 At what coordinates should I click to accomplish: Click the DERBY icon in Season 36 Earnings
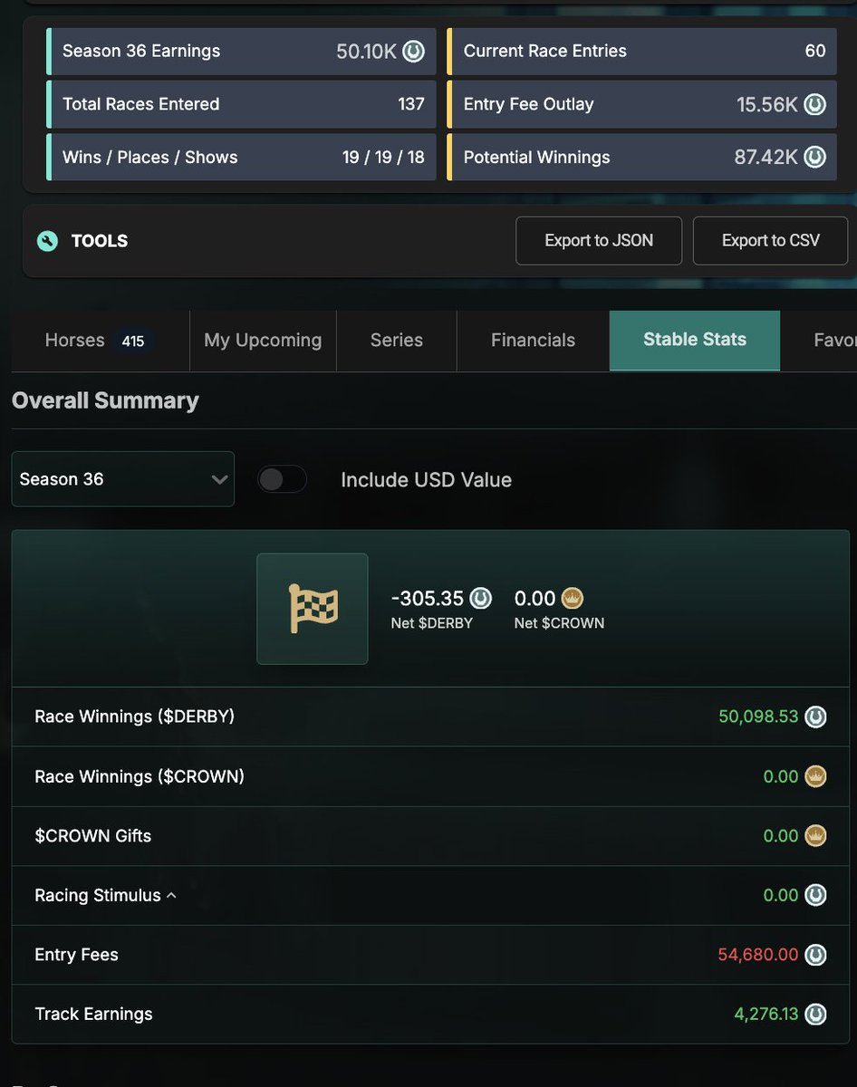coord(413,52)
